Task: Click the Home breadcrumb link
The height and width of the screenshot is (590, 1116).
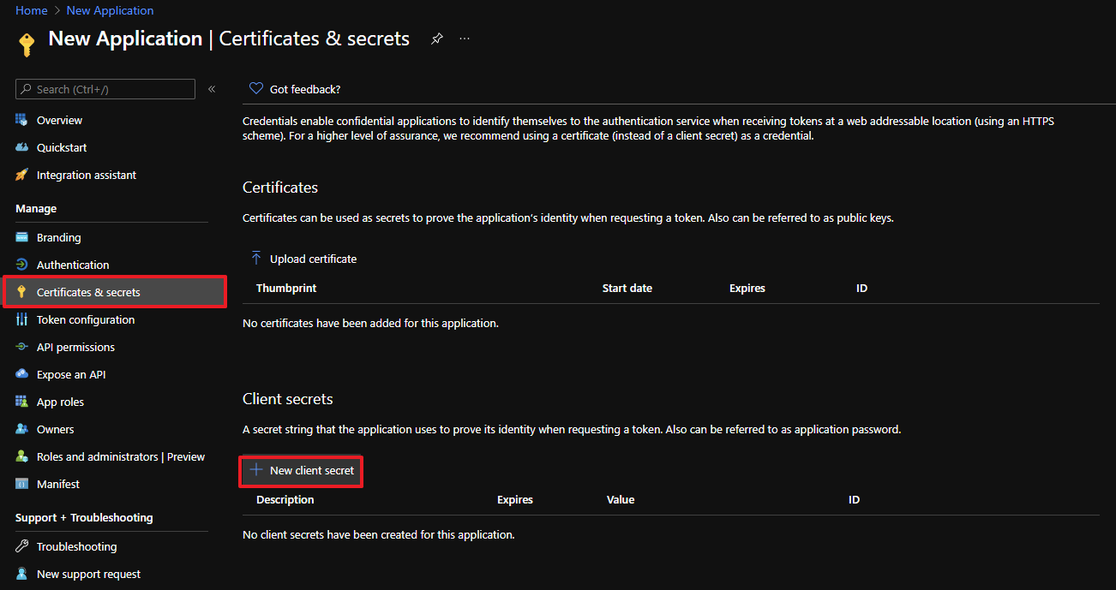Action: pos(32,10)
